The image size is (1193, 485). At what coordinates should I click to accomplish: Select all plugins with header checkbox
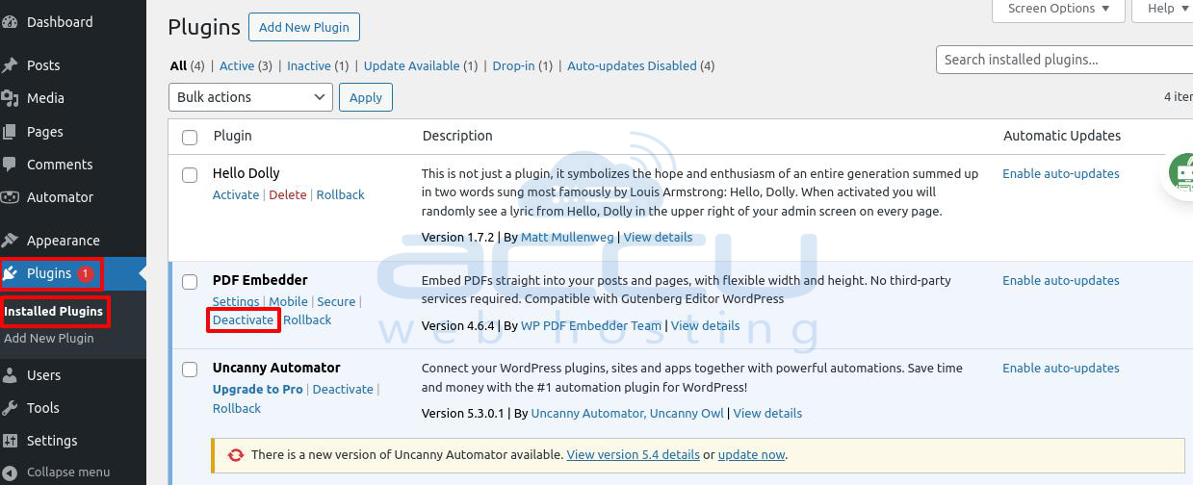190,137
